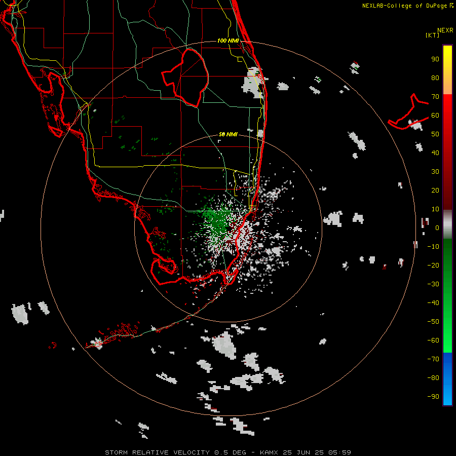Click the 0 value on the velocity scale
This screenshot has width=456, height=456.
tap(437, 227)
